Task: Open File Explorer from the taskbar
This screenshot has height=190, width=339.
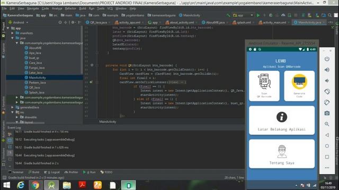Action: [x=67, y=185]
